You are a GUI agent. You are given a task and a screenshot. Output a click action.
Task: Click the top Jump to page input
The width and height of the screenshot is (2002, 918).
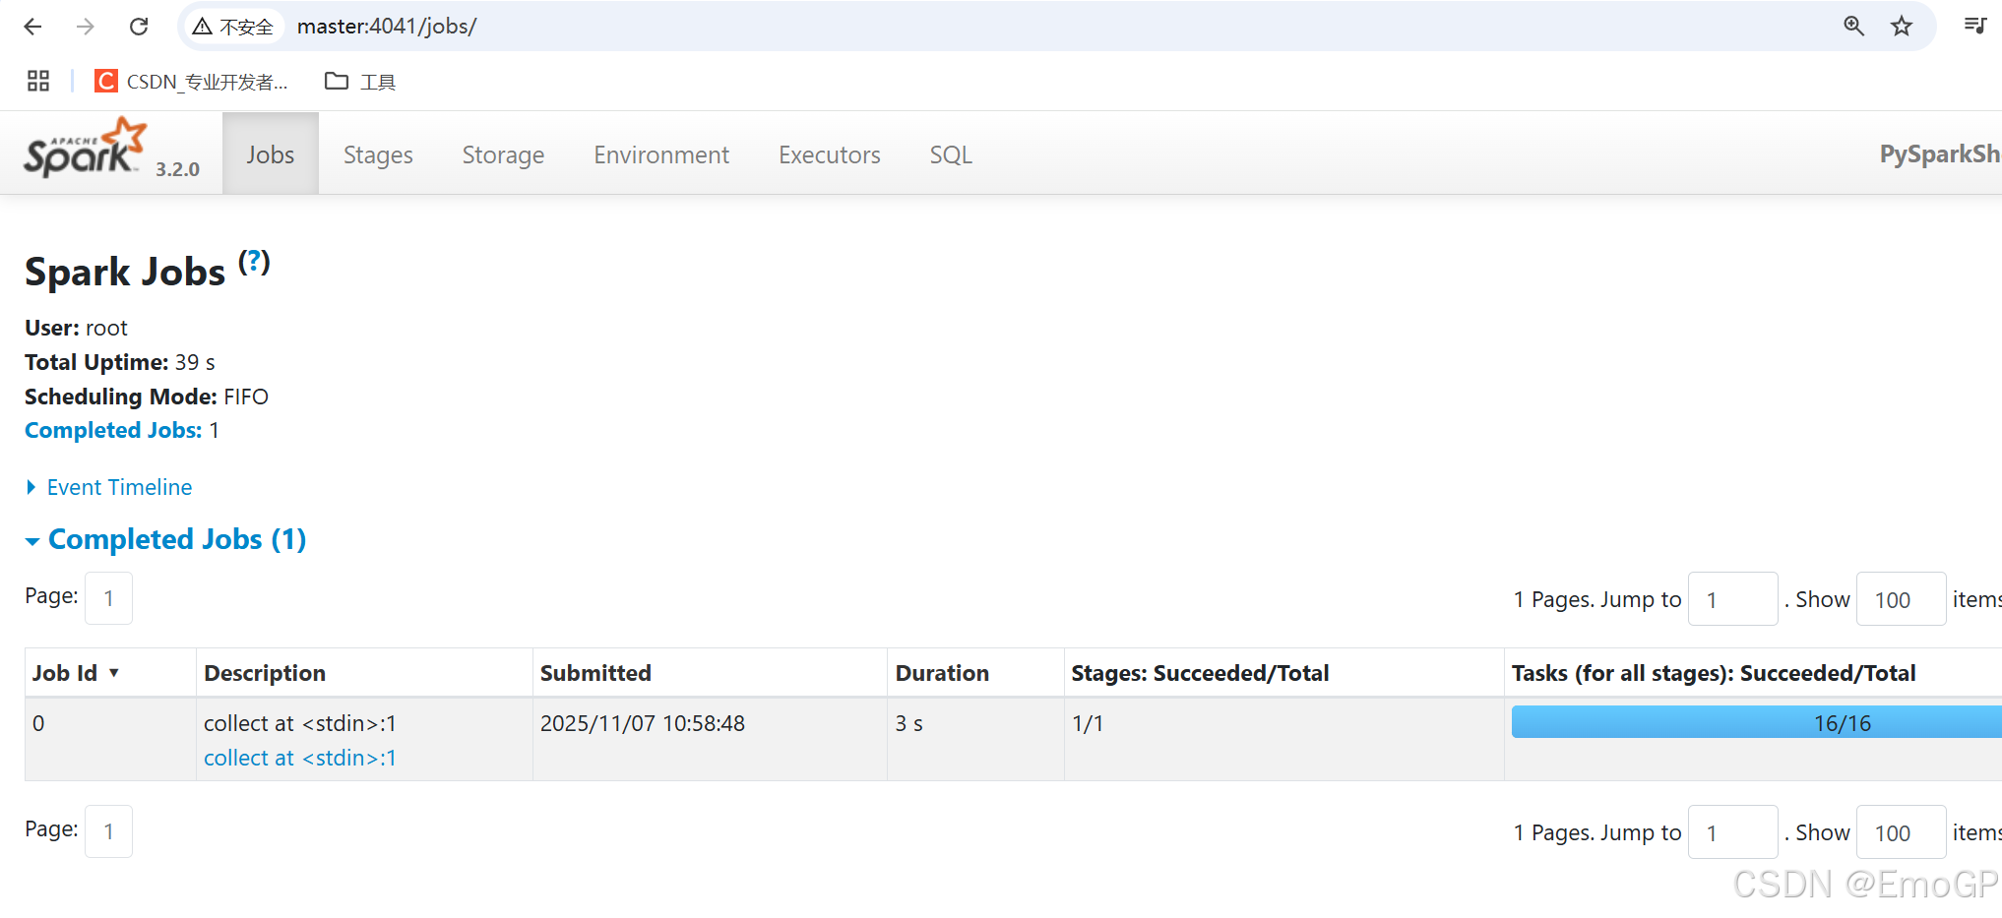pos(1733,599)
